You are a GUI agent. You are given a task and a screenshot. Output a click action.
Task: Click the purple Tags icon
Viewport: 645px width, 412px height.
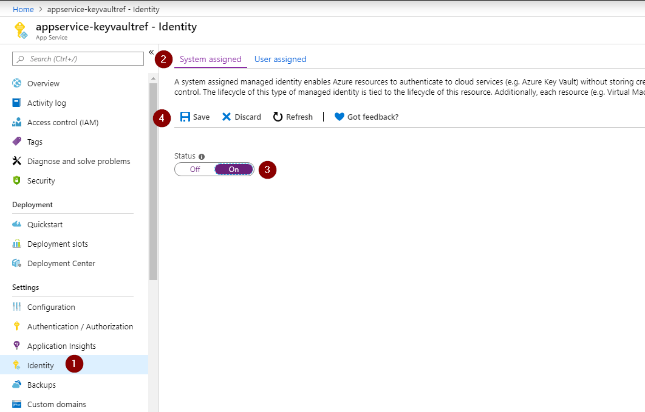17,142
